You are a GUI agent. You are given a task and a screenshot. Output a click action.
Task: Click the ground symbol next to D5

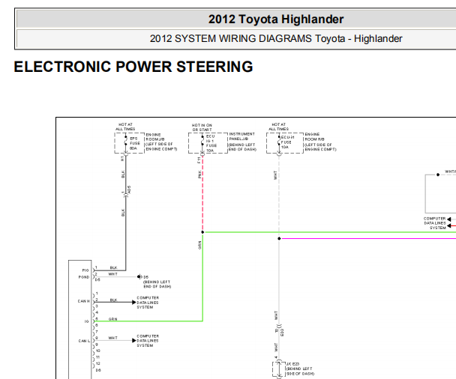(139, 277)
